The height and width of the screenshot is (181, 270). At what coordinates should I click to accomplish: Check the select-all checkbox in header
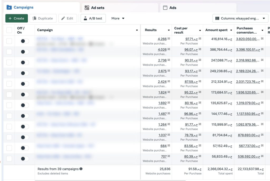click(9, 30)
